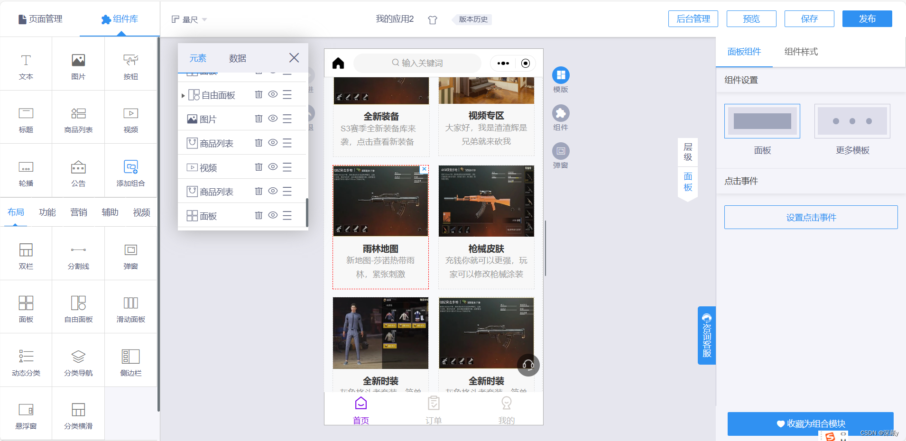Add a 按钮 button component
The height and width of the screenshot is (441, 906).
tap(131, 66)
